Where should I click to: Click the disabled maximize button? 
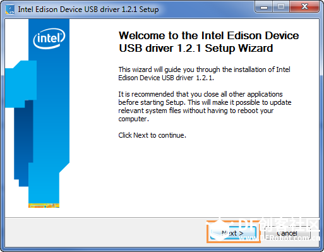pyautogui.click(x=281, y=7)
